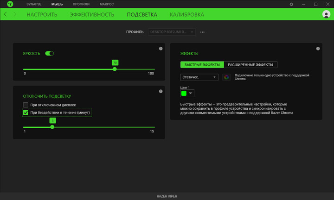The width and height of the screenshot is (334, 200).
Task: Open profile options three-dots menu
Action: click(x=202, y=32)
